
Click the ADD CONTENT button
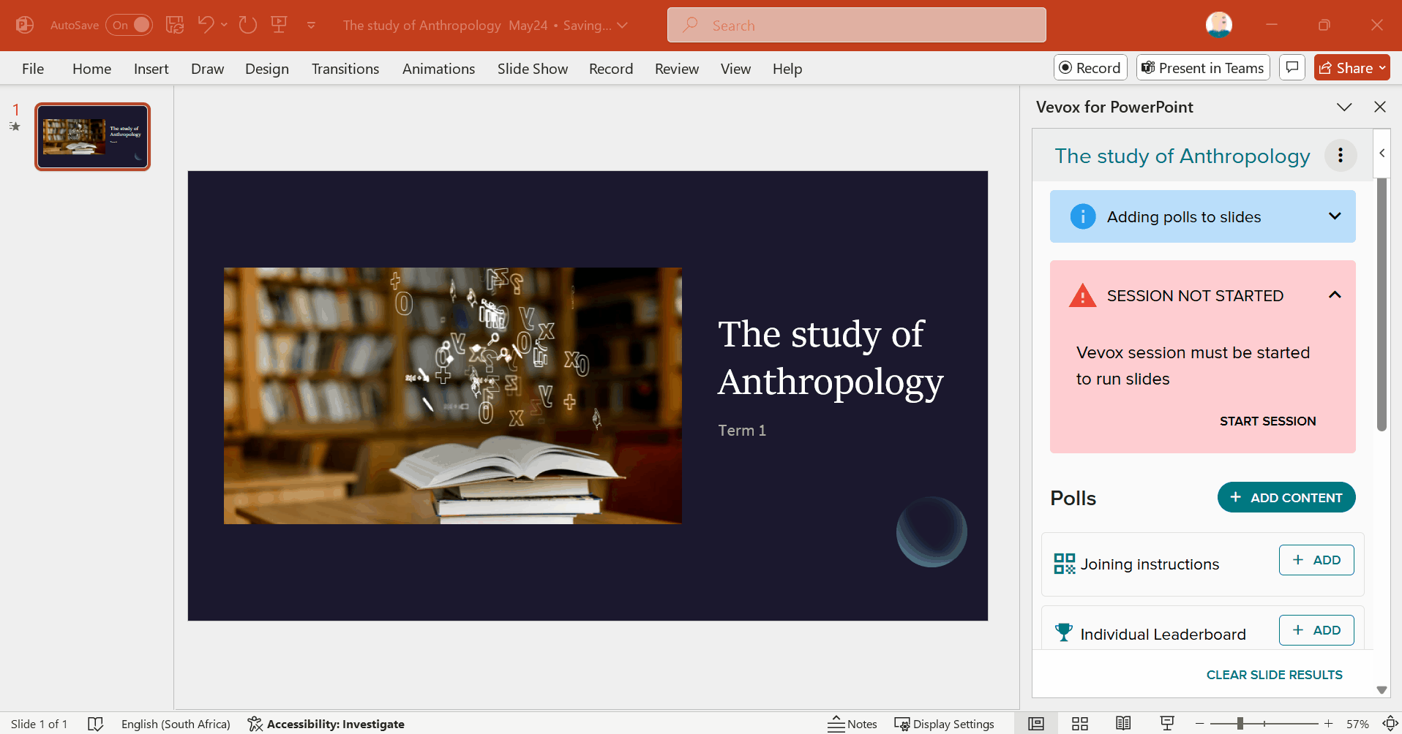[1286, 497]
